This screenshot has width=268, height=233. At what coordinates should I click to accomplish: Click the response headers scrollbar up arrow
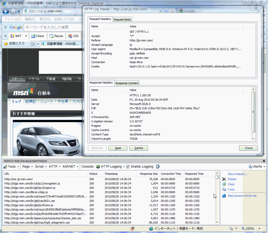coord(253,89)
